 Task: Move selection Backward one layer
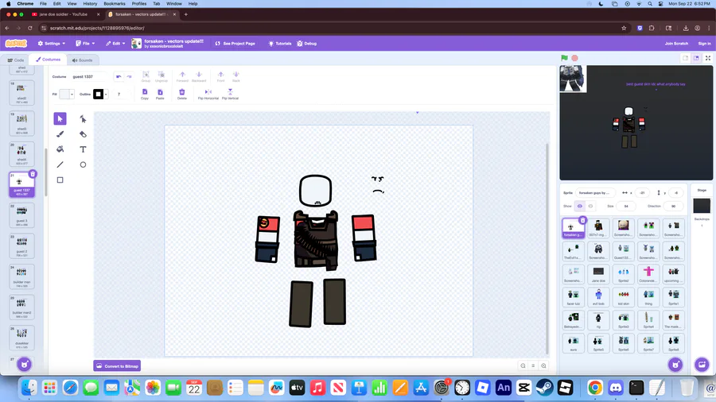pyautogui.click(x=199, y=75)
